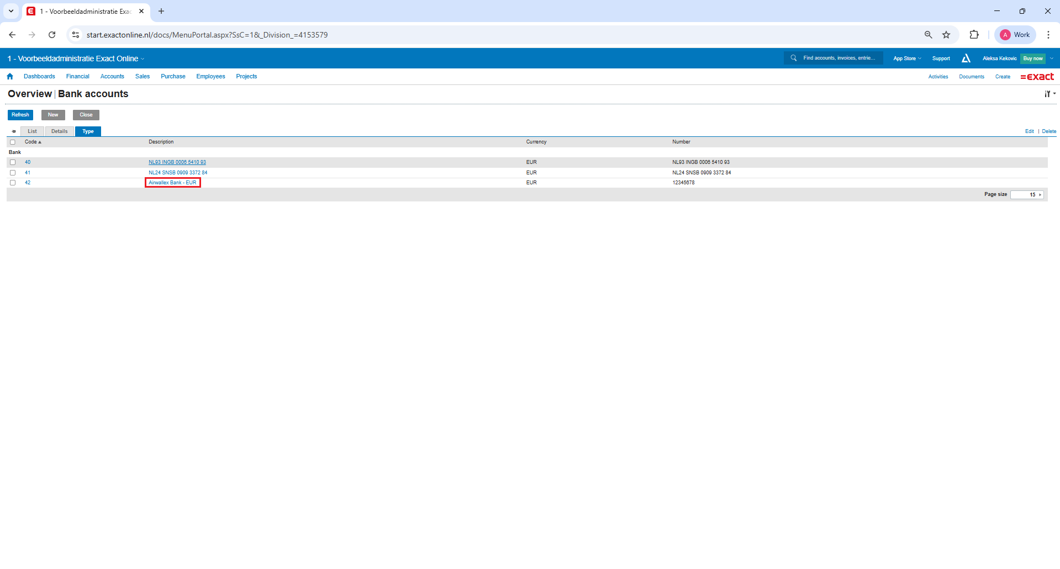Image resolution: width=1060 pixels, height=569 pixels.
Task: Open bank account NL93 INGB 0006 5410 93
Action: pyautogui.click(x=177, y=162)
